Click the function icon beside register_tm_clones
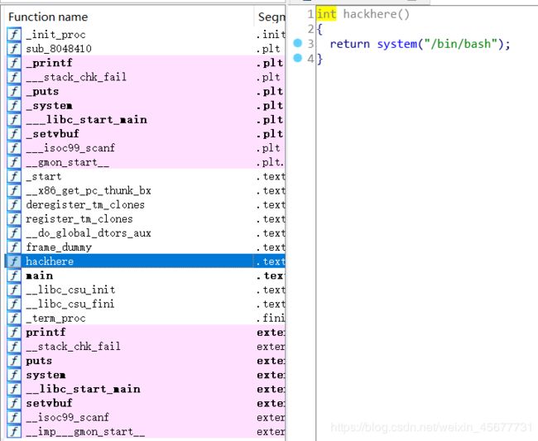The height and width of the screenshot is (441, 538). pyautogui.click(x=14, y=218)
